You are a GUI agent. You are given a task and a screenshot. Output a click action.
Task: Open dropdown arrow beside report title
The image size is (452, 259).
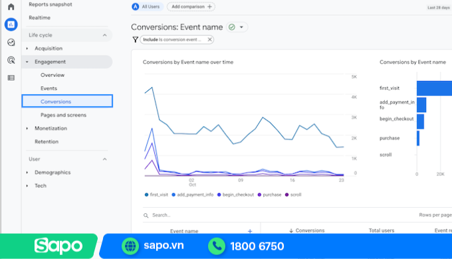pos(241,27)
